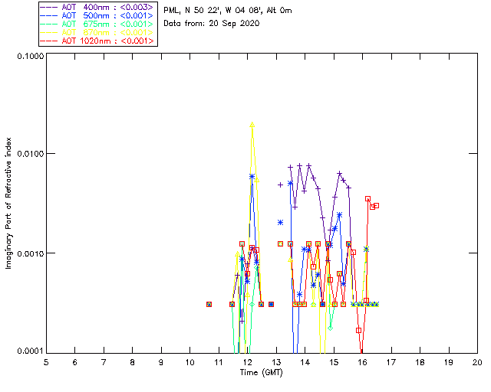Click the x-axis tick label 12
Viewport: 491px width, 392px height.
click(x=247, y=361)
